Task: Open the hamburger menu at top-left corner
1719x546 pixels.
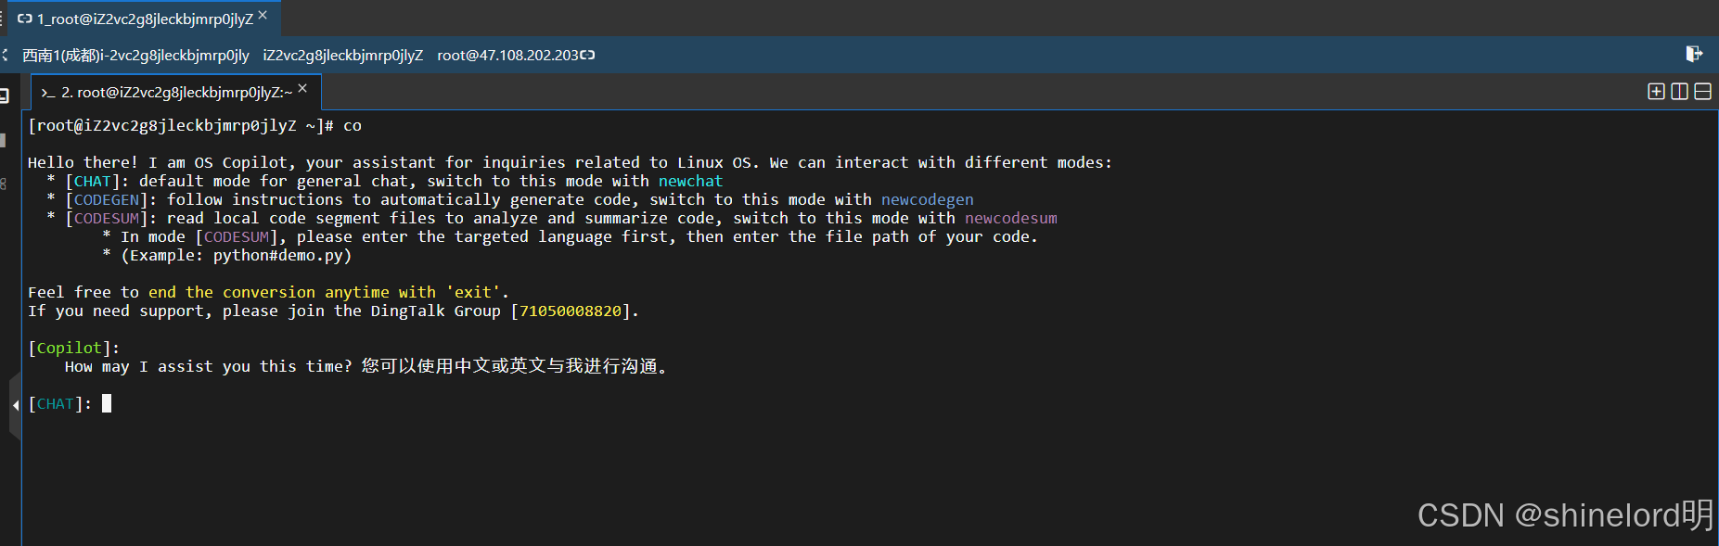Action: (2, 18)
